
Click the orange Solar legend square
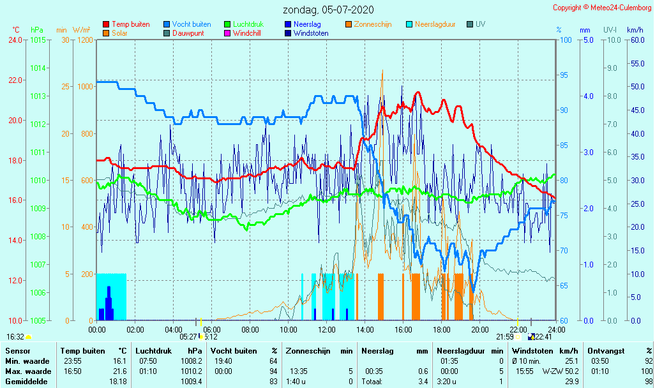[106, 33]
